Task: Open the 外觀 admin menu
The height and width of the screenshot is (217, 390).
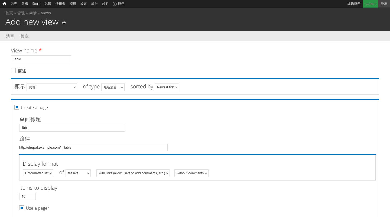Action: pyautogui.click(x=48, y=4)
